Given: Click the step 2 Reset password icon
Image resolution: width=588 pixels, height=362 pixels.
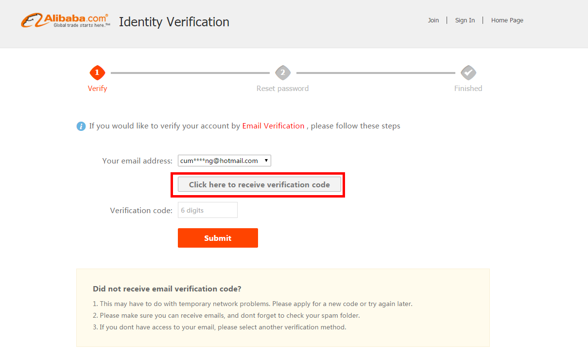Looking at the screenshot, I should coord(283,73).
